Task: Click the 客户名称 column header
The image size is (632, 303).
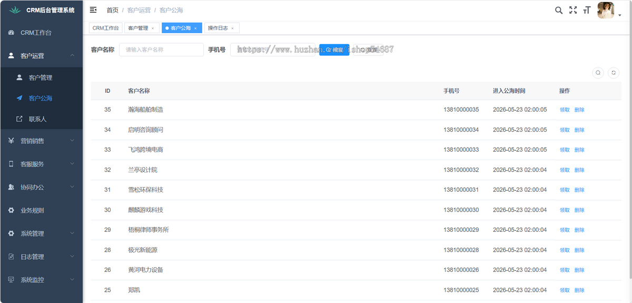Action: [139, 91]
